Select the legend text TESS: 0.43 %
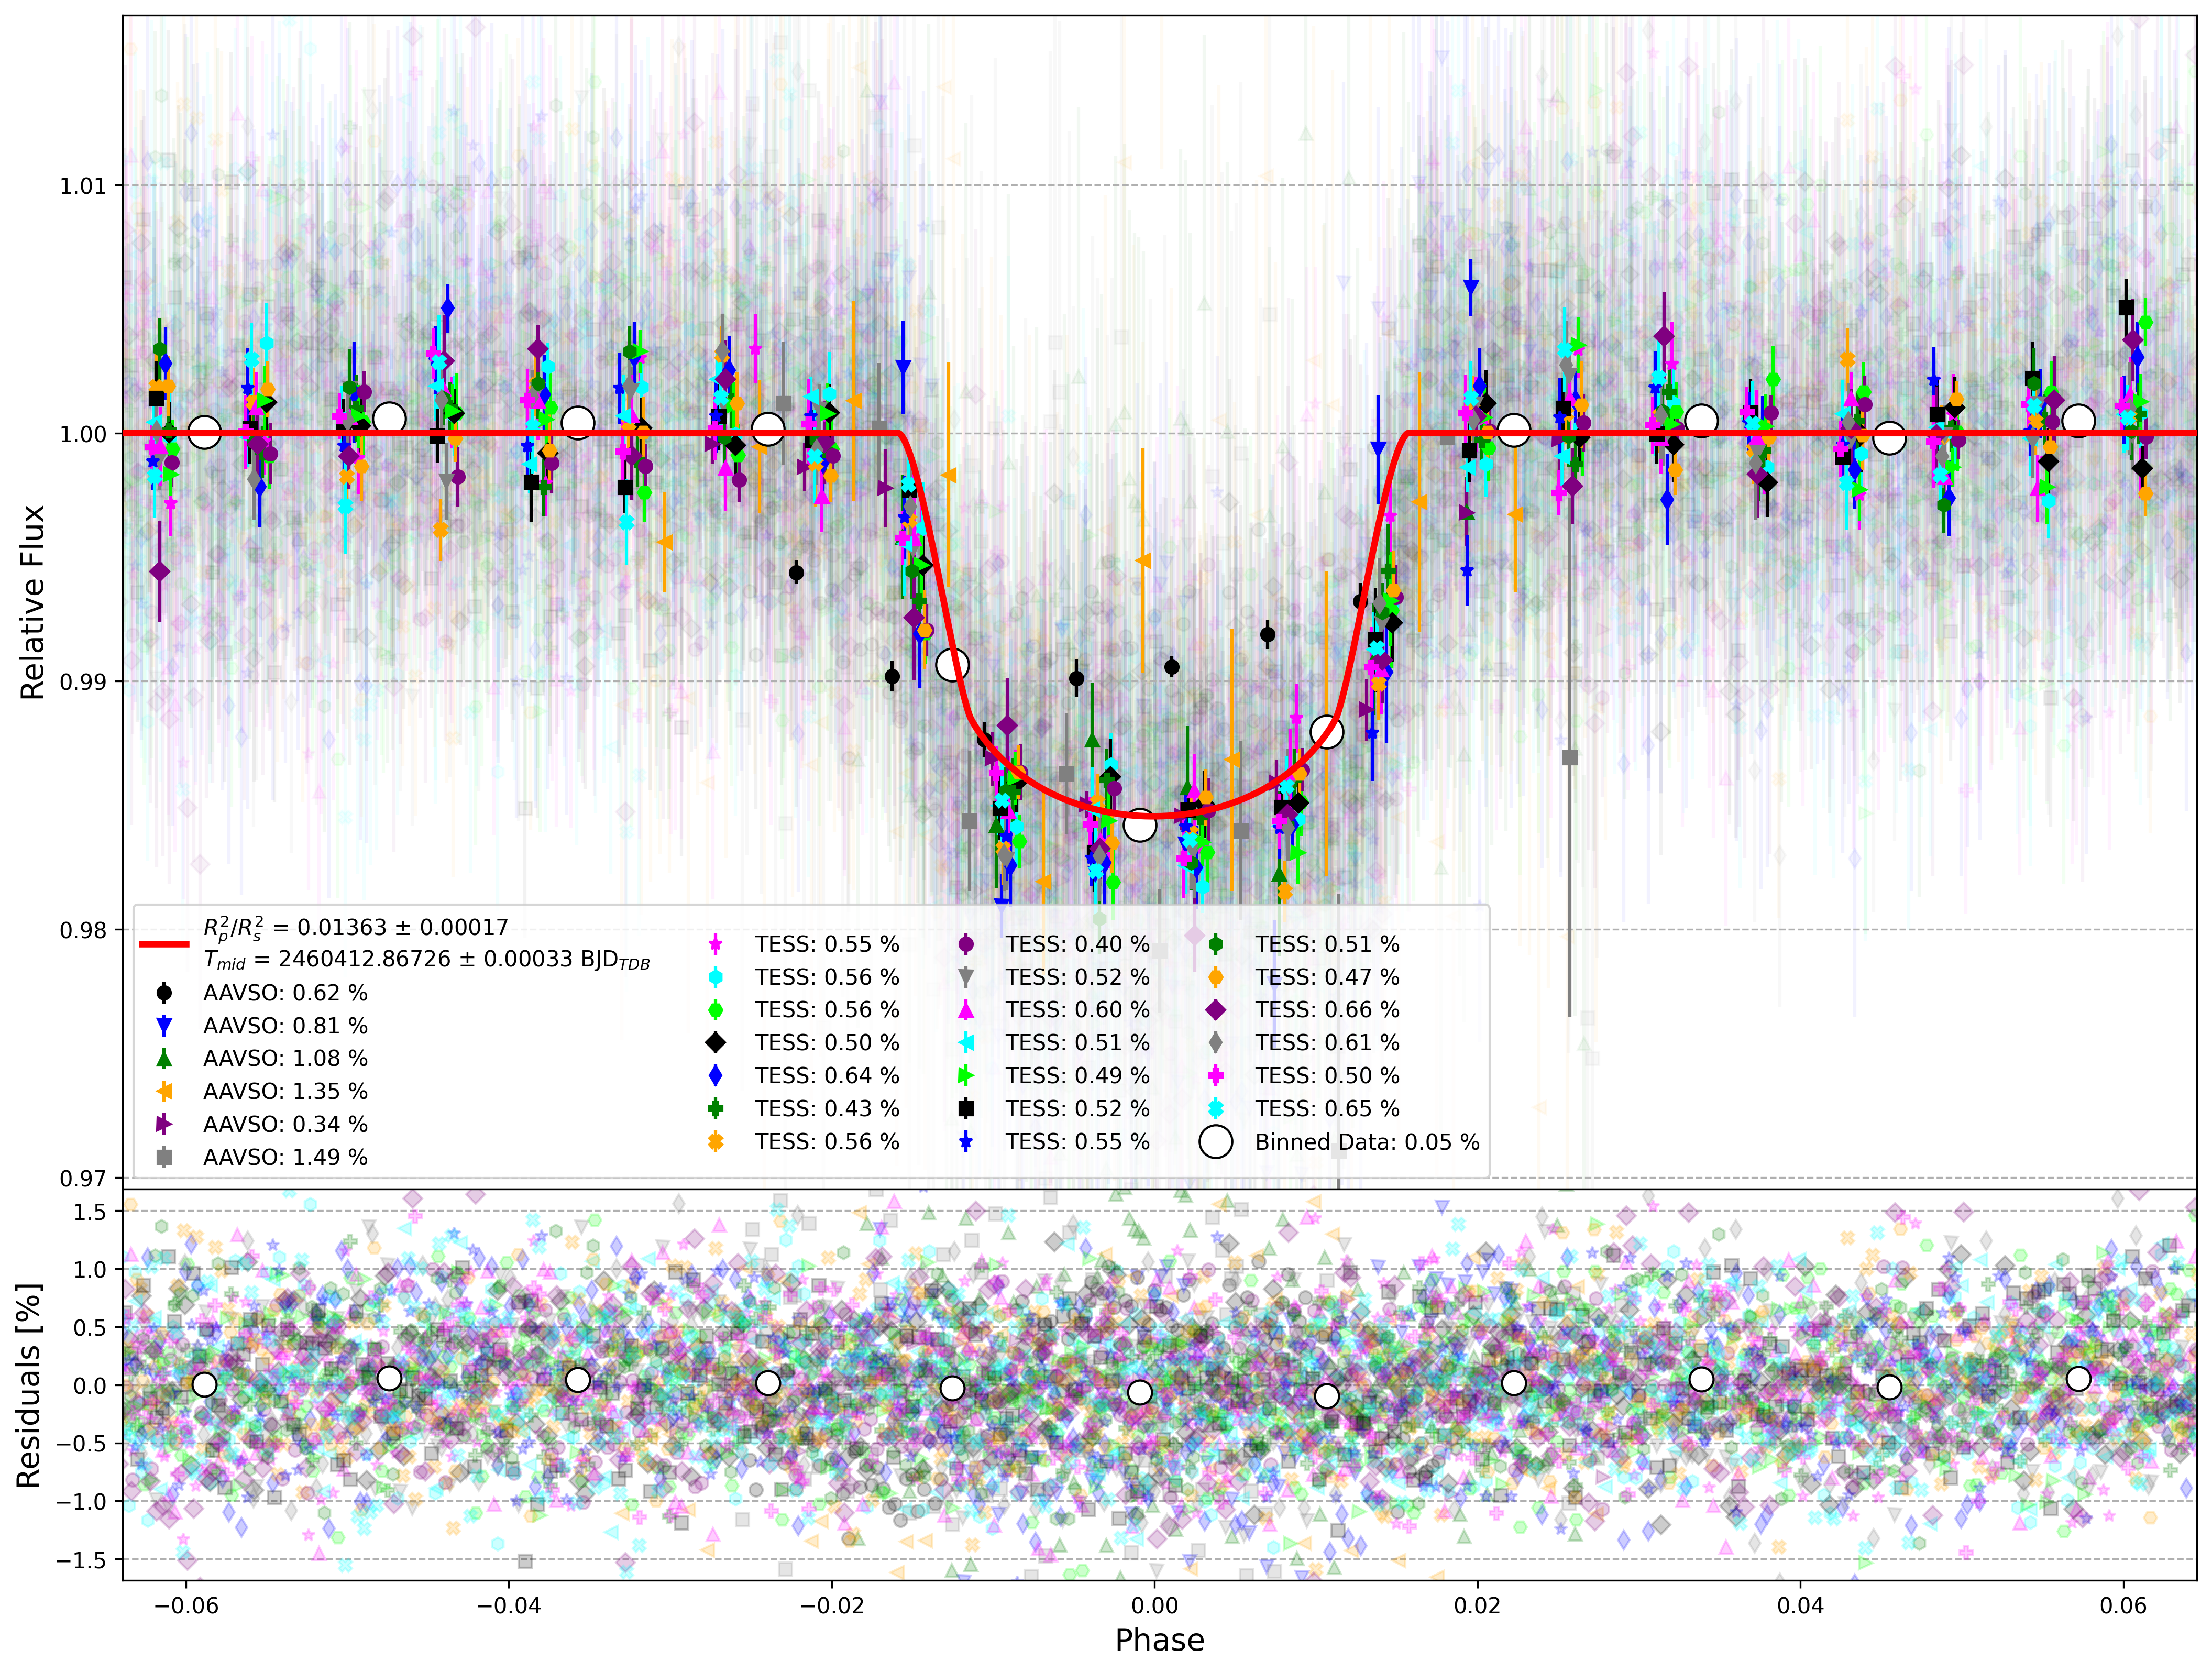2212x1672 pixels. pos(827,1109)
